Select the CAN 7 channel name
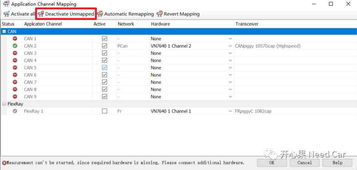 click(30, 82)
